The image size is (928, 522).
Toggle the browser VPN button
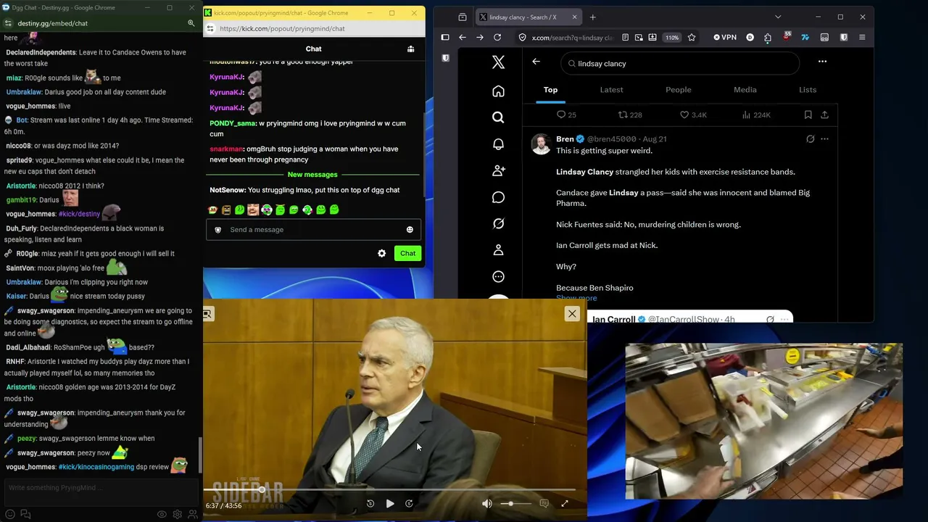point(725,38)
